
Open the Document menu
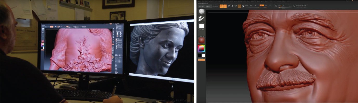tap(211, 2)
